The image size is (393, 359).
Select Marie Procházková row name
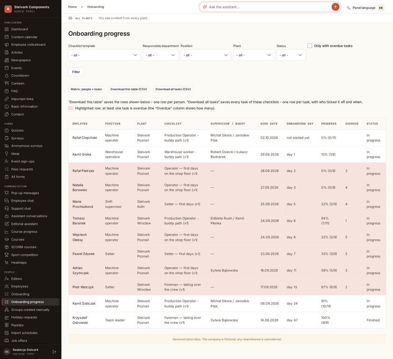pyautogui.click(x=83, y=204)
